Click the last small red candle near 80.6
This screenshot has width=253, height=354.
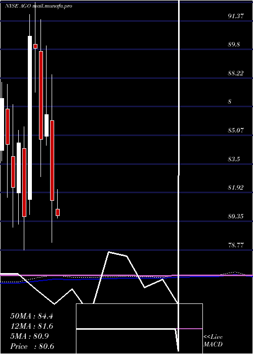58,212
